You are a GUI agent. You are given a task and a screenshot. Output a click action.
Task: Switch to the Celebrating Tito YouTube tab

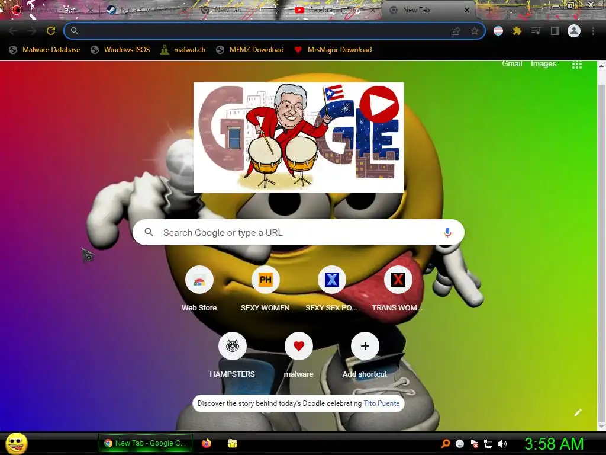click(334, 10)
